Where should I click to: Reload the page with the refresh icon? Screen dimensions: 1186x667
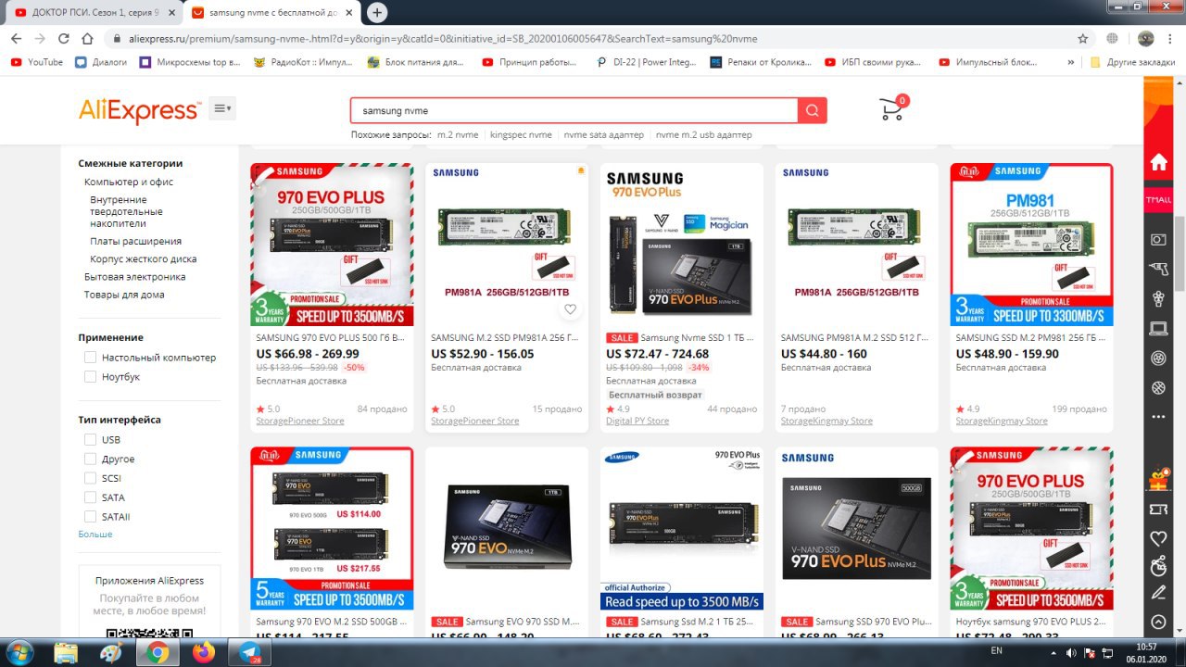63,39
